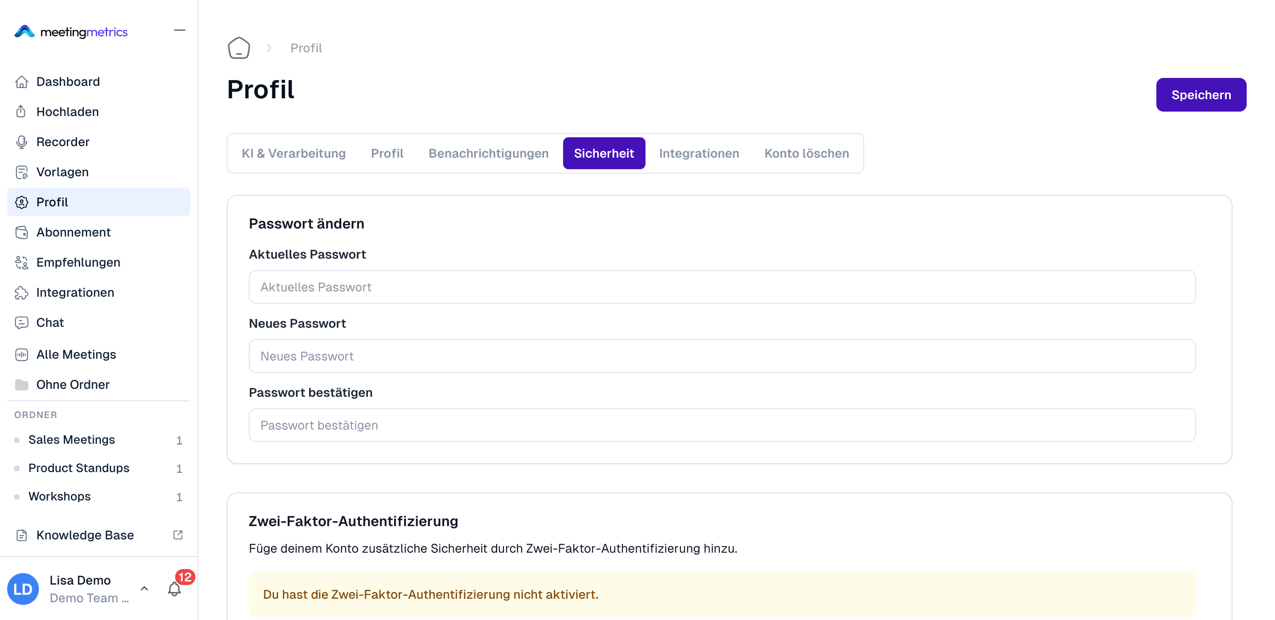
Task: Switch to the Profil tab
Action: pos(387,154)
